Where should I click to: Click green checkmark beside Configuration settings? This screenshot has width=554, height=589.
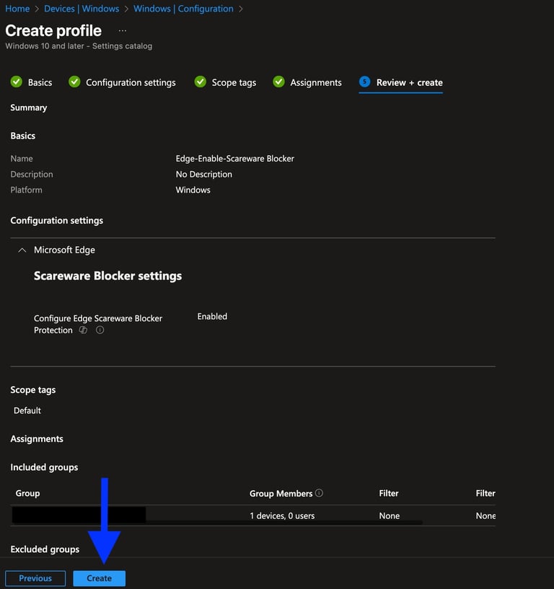pos(74,82)
